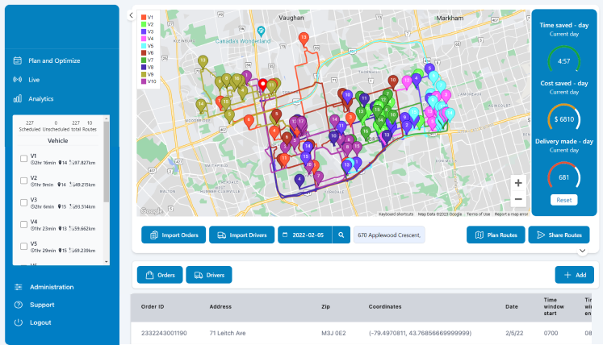This screenshot has width=603, height=345.
Task: Select the V5 vehicle checkbox
Action: point(23,246)
